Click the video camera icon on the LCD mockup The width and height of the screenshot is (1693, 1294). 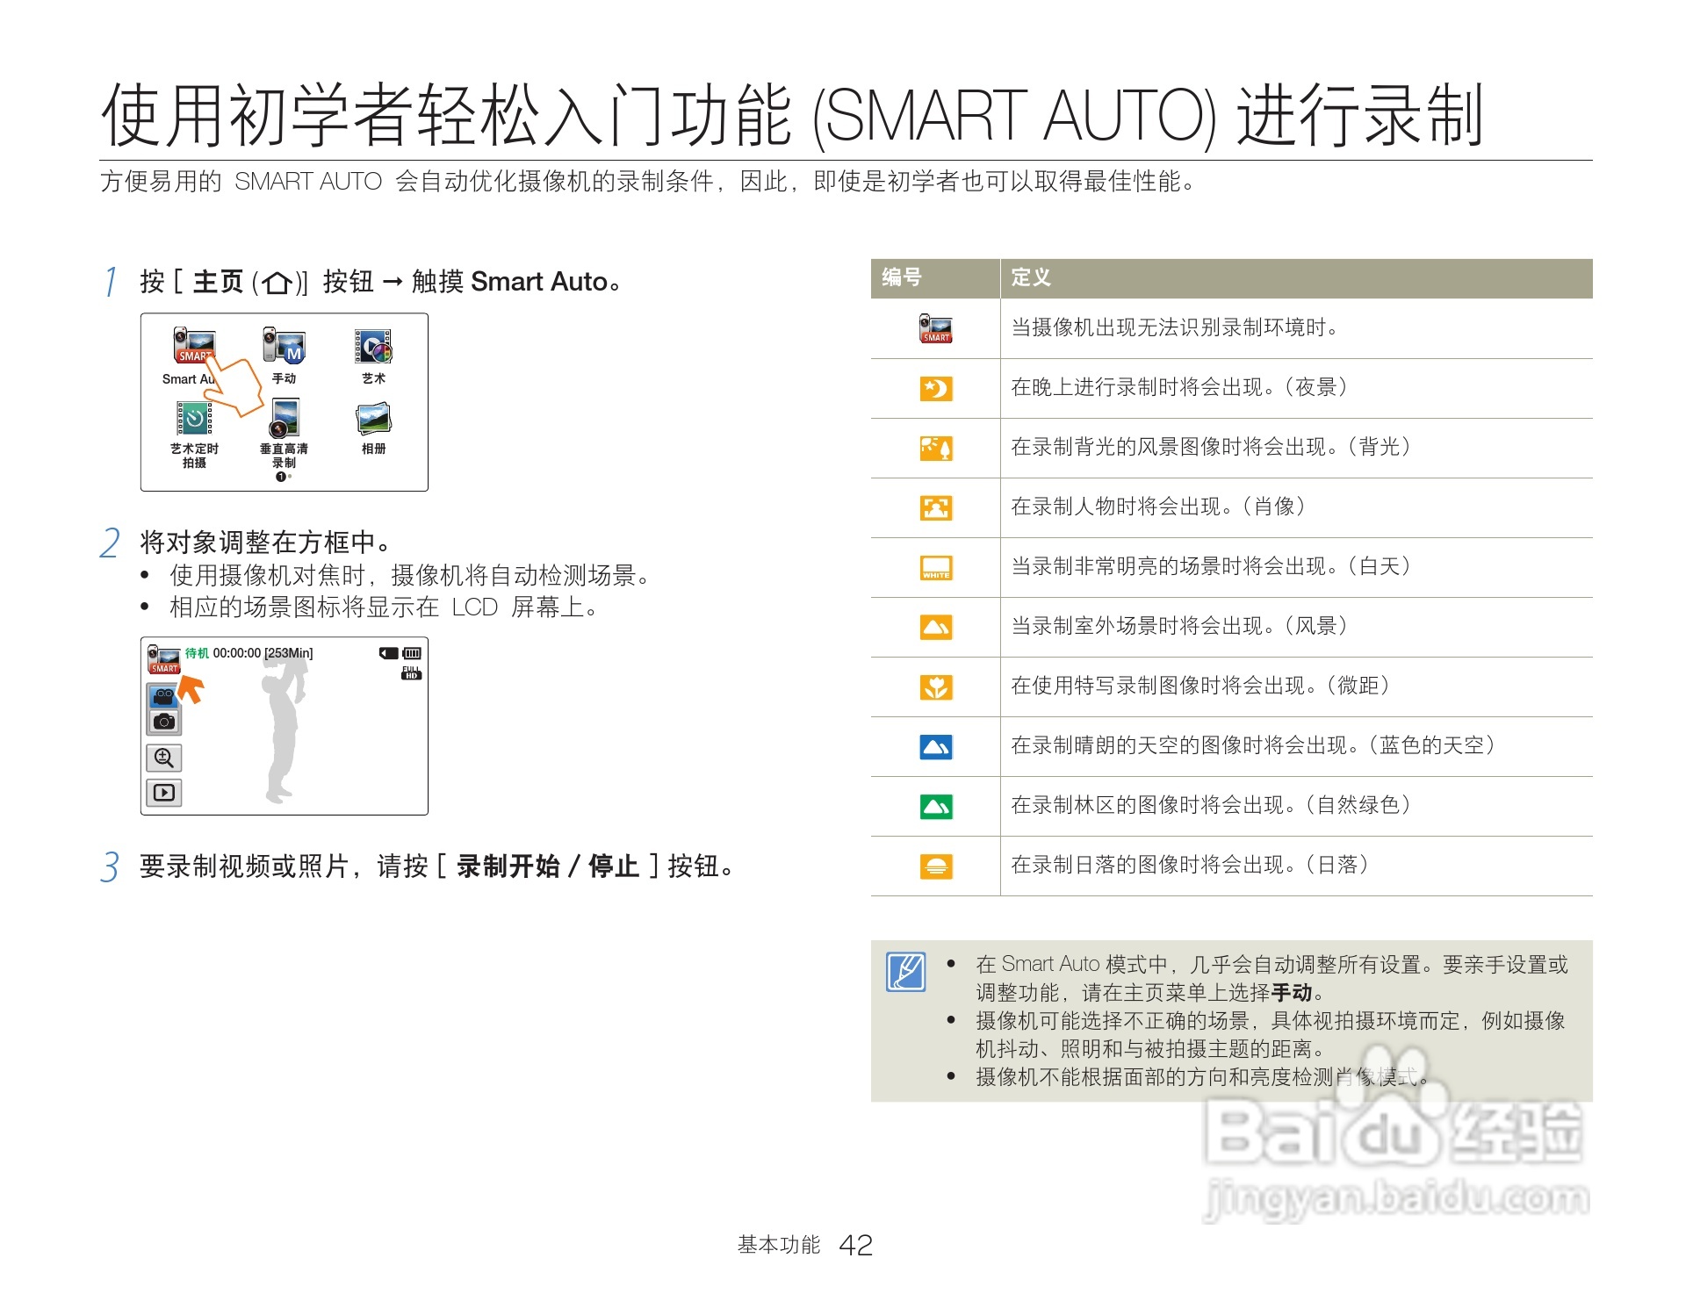[x=163, y=695]
